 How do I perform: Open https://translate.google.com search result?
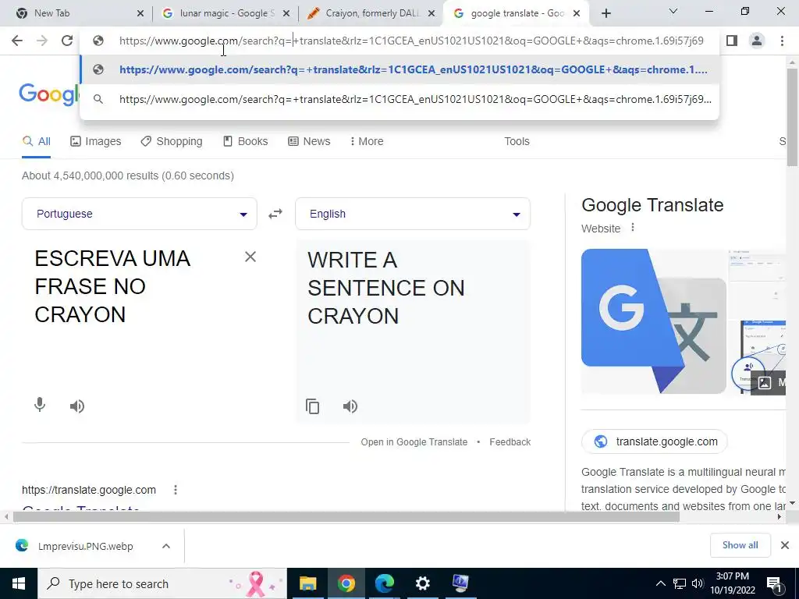coord(89,490)
